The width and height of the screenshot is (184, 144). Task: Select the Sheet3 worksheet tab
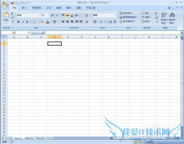(40, 138)
